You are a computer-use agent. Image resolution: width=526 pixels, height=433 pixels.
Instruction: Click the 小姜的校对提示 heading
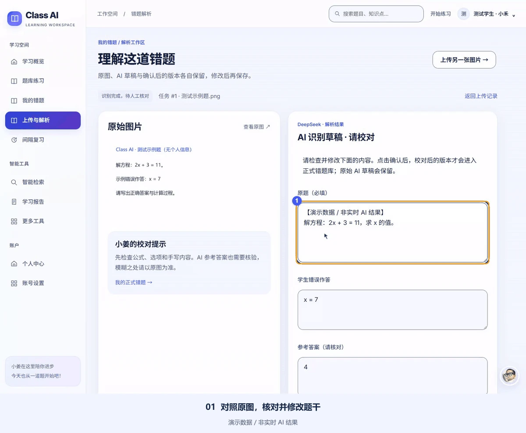point(140,244)
